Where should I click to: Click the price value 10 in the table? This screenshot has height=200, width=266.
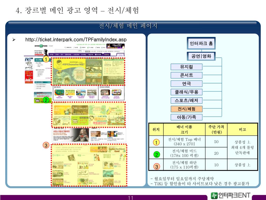pyautogui.click(x=216, y=165)
